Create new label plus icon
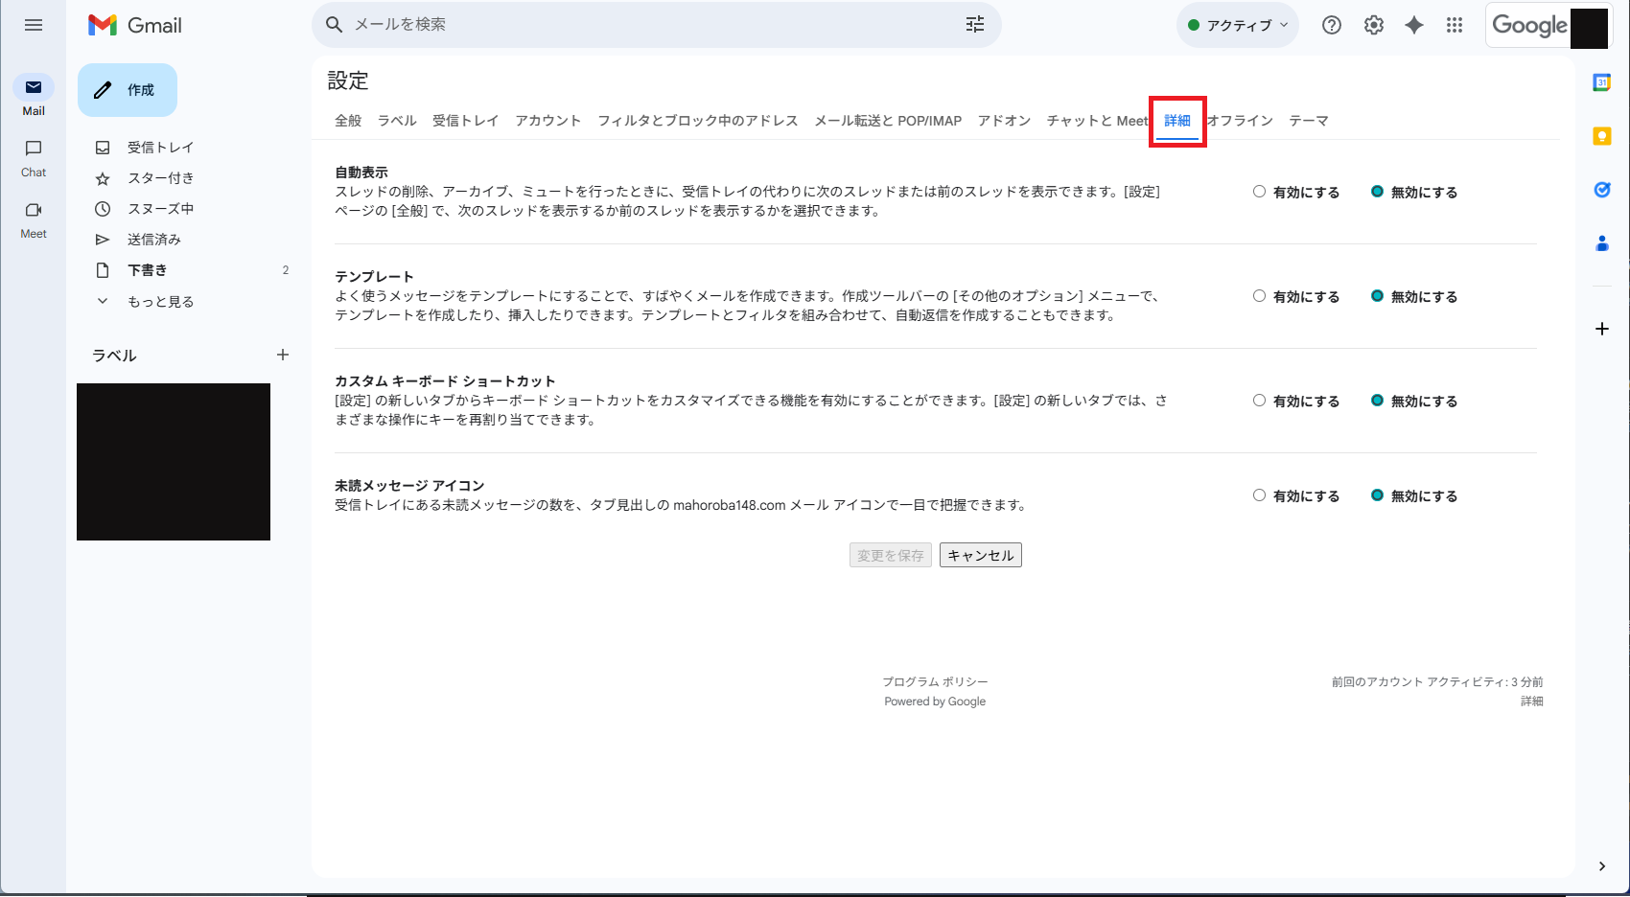Image resolution: width=1630 pixels, height=897 pixels. pos(283,355)
